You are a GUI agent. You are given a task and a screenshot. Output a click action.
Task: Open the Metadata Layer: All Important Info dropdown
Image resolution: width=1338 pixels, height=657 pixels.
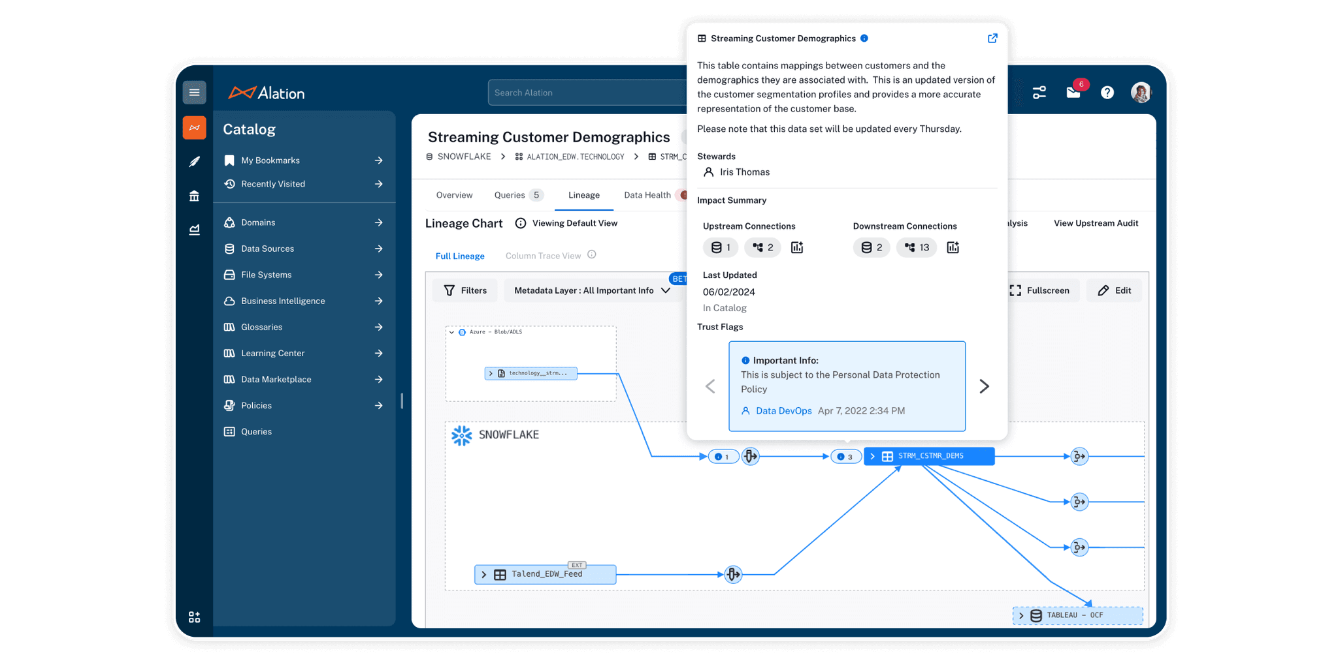coord(592,290)
